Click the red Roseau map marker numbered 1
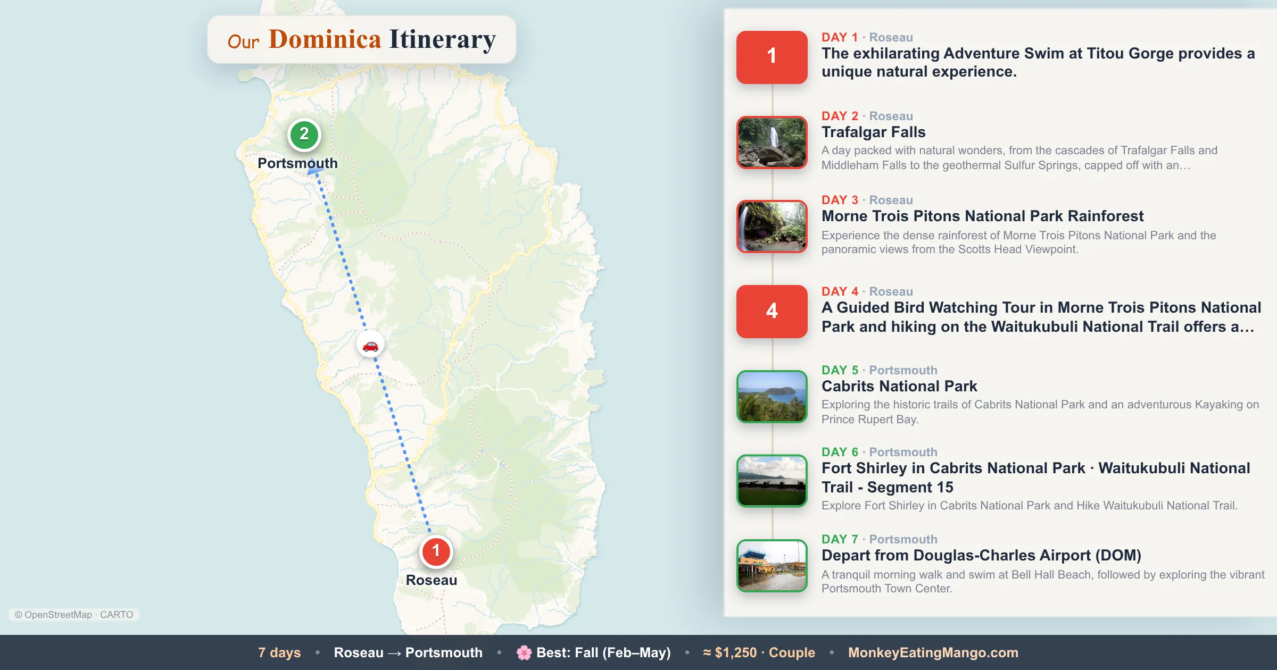Viewport: 1277px width, 670px height. [x=436, y=551]
